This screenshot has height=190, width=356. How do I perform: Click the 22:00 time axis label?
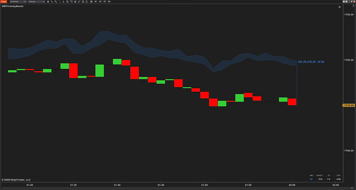click(x=292, y=185)
